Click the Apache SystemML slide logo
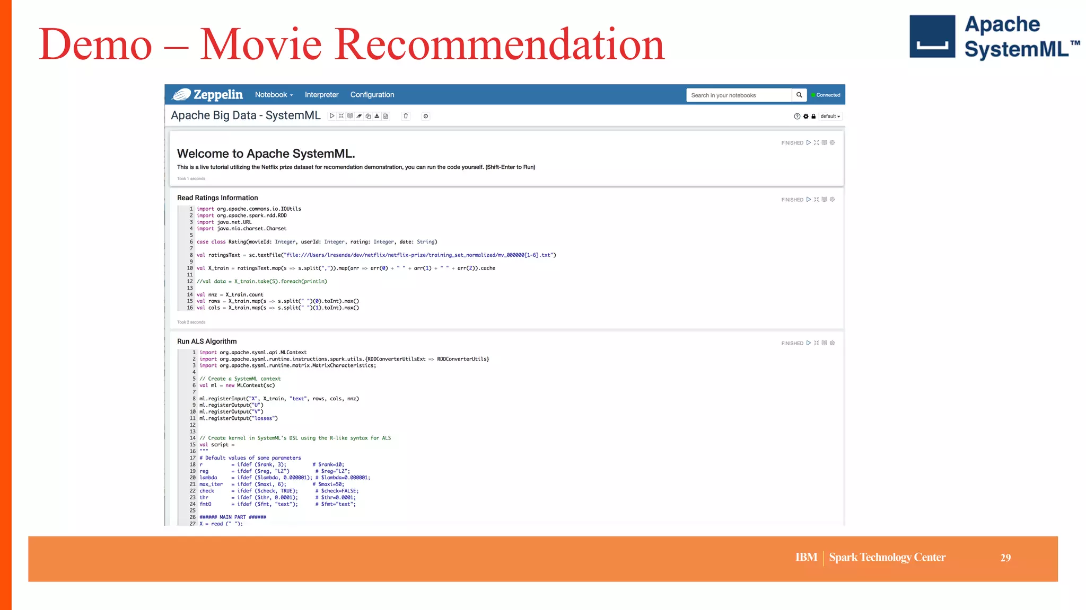Viewport: 1086px width, 610px height. click(x=994, y=37)
